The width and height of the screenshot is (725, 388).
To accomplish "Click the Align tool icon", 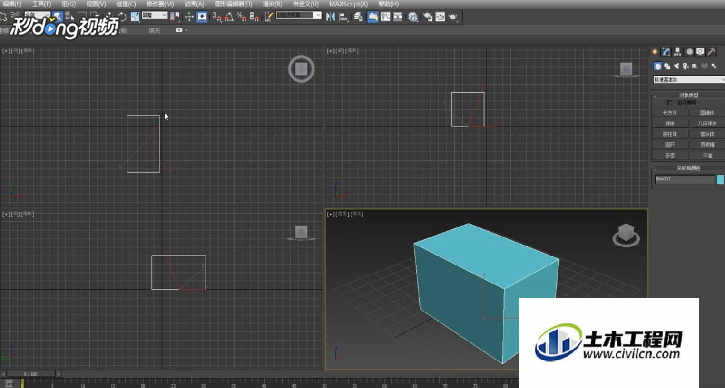I will pos(344,17).
